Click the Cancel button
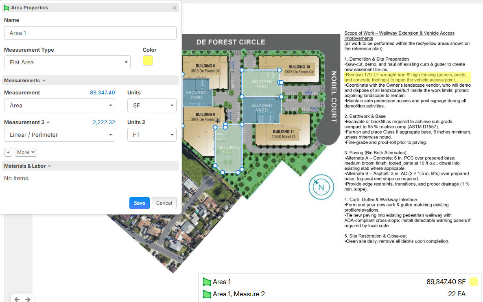This screenshot has height=302, width=483. point(164,203)
